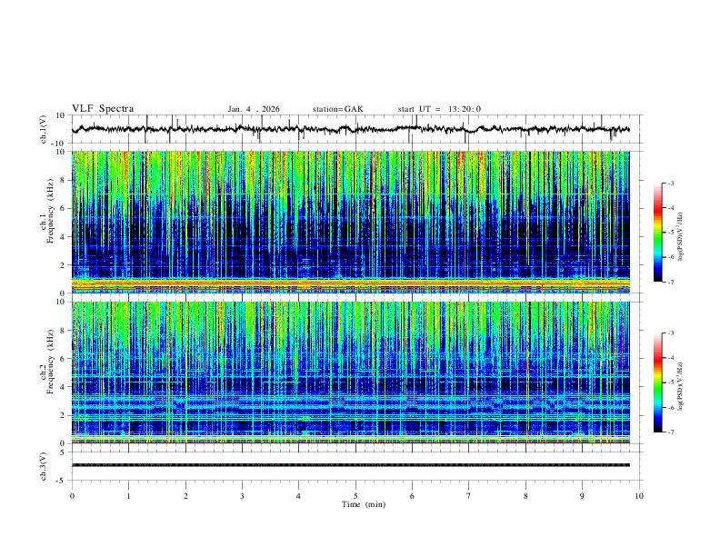Click the log(PSD) label beside ch.1 colorbar
Viewport: 720px width, 556px height.
point(680,236)
